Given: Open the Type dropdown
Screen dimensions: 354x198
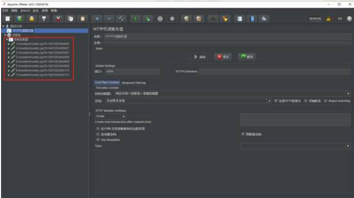Looking at the screenshot, I should click(x=295, y=146).
